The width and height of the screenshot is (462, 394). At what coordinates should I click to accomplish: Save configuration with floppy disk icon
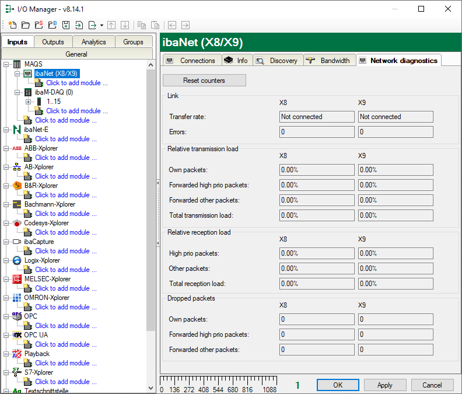(x=66, y=25)
